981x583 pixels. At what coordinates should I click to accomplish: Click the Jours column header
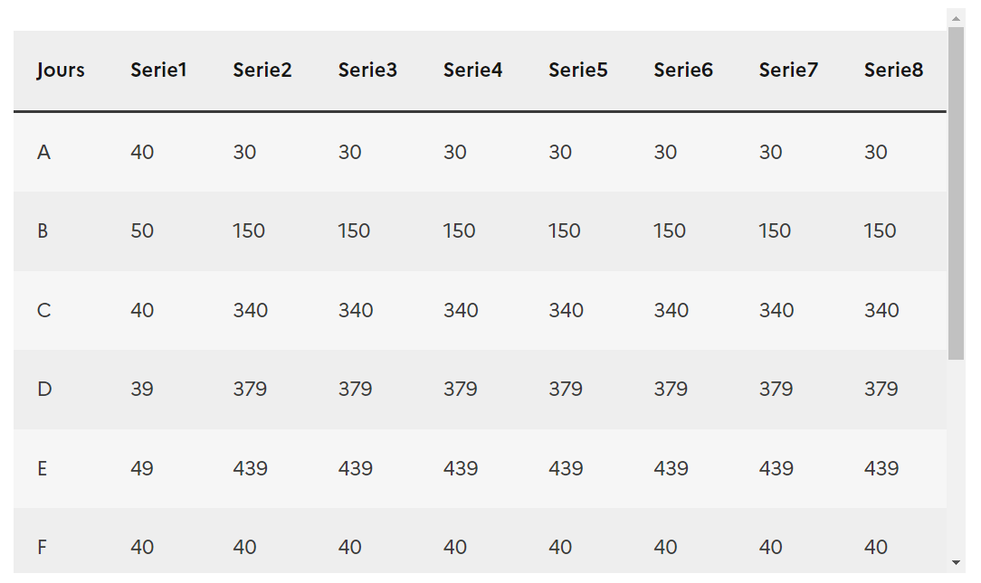point(61,70)
